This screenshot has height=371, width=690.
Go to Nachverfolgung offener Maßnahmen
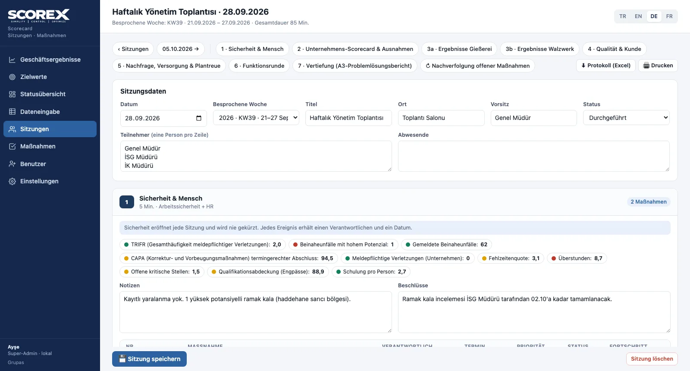click(478, 66)
